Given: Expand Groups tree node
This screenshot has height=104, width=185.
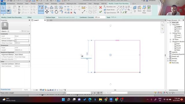Looking at the screenshot, I should coord(168,61).
